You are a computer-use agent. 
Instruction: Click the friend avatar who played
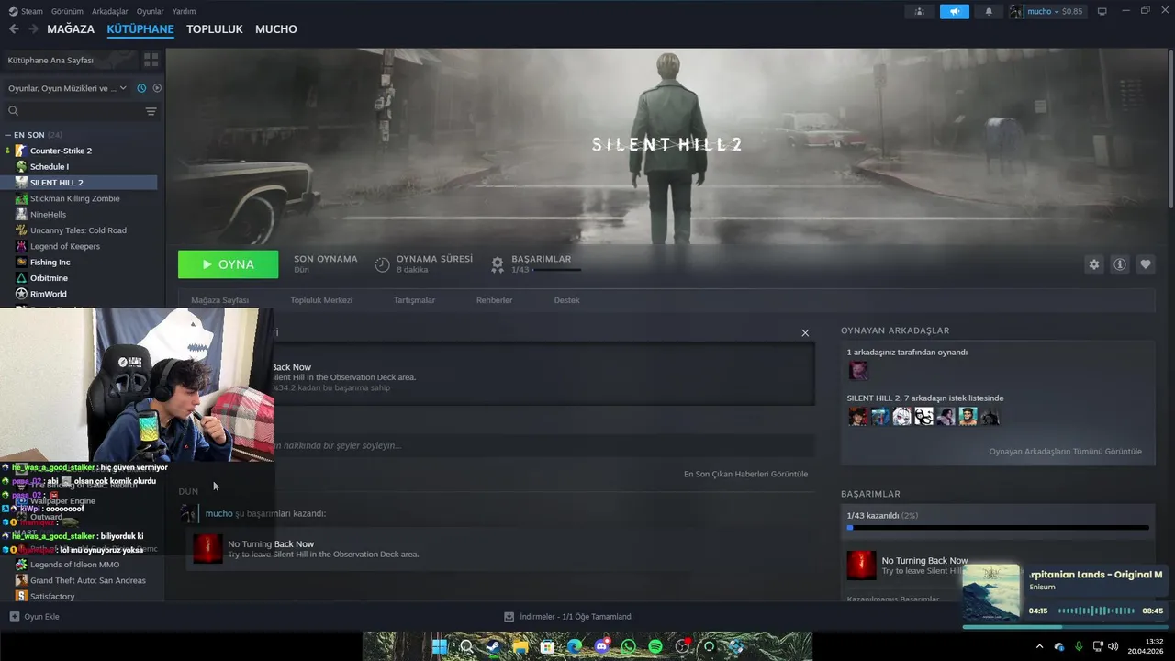857,370
